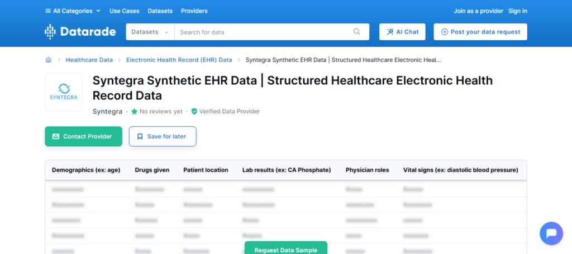Click the Physician roles column header

[368, 170]
